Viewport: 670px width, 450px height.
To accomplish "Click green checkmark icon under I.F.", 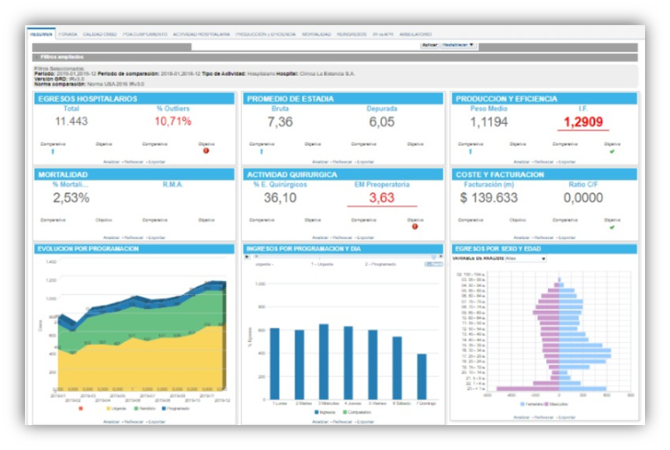I will tap(613, 151).
